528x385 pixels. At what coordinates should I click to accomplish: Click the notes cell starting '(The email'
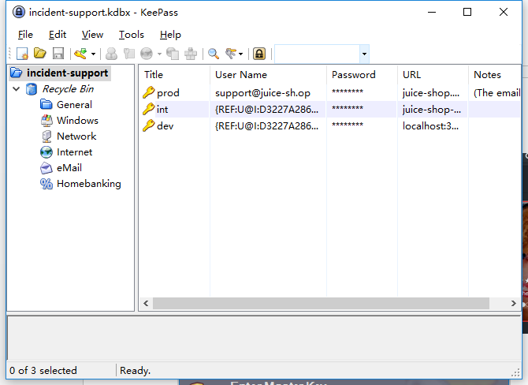[x=496, y=93]
